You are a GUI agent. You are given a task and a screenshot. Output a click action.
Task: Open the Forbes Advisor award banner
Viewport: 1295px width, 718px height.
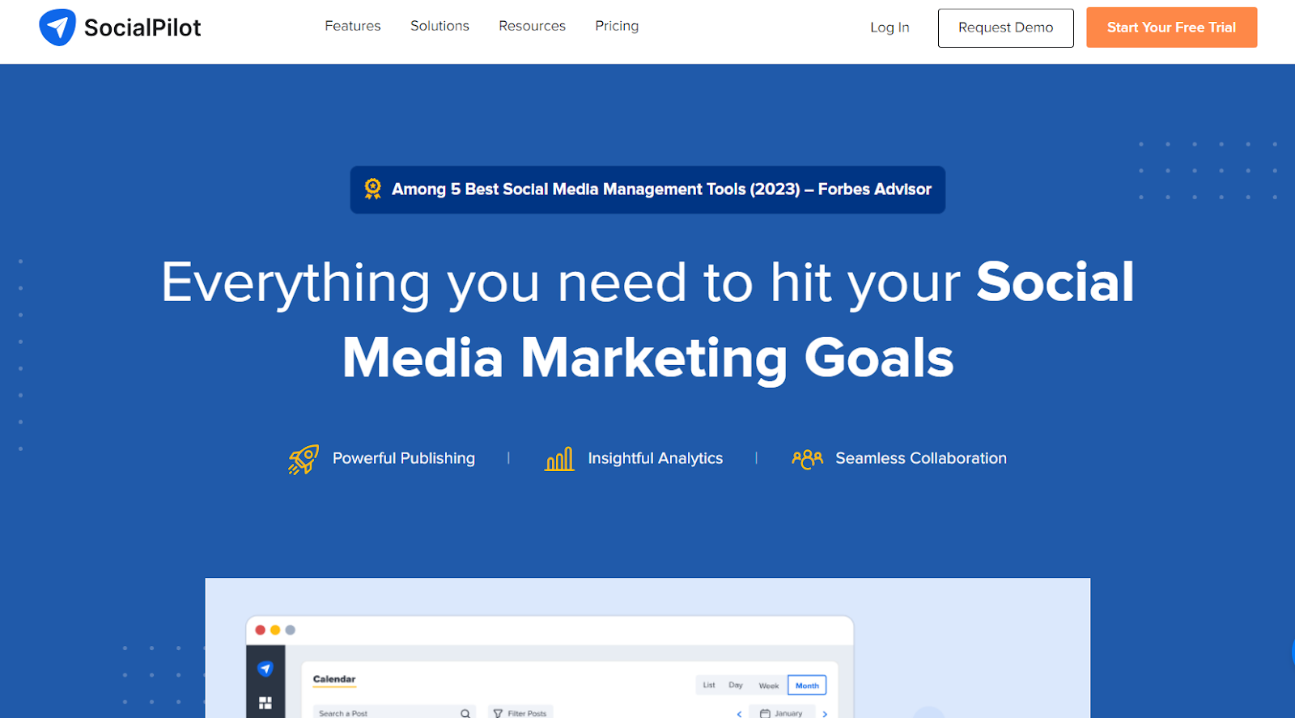(647, 189)
